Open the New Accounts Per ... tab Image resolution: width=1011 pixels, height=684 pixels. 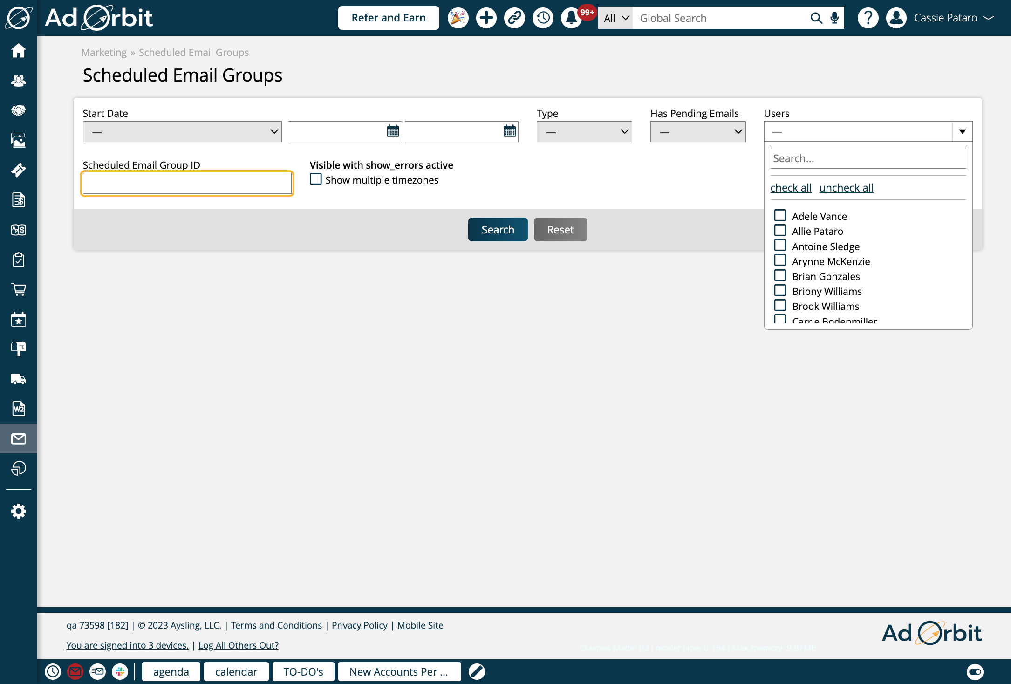(399, 671)
